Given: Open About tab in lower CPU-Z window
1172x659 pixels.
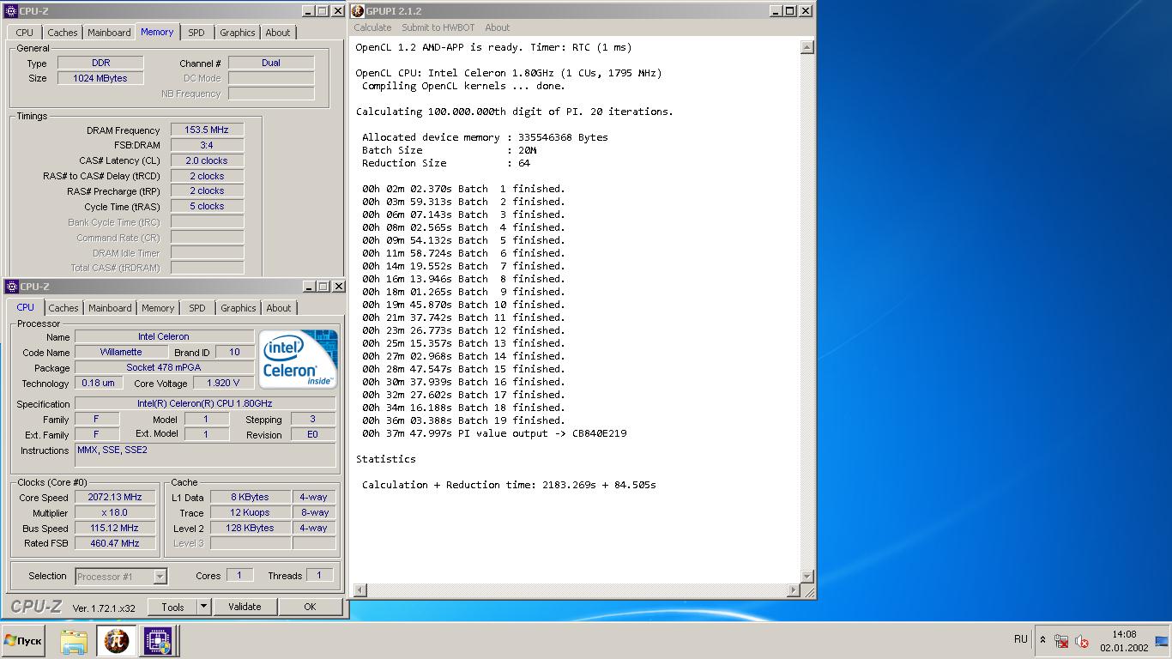Looking at the screenshot, I should click(279, 308).
